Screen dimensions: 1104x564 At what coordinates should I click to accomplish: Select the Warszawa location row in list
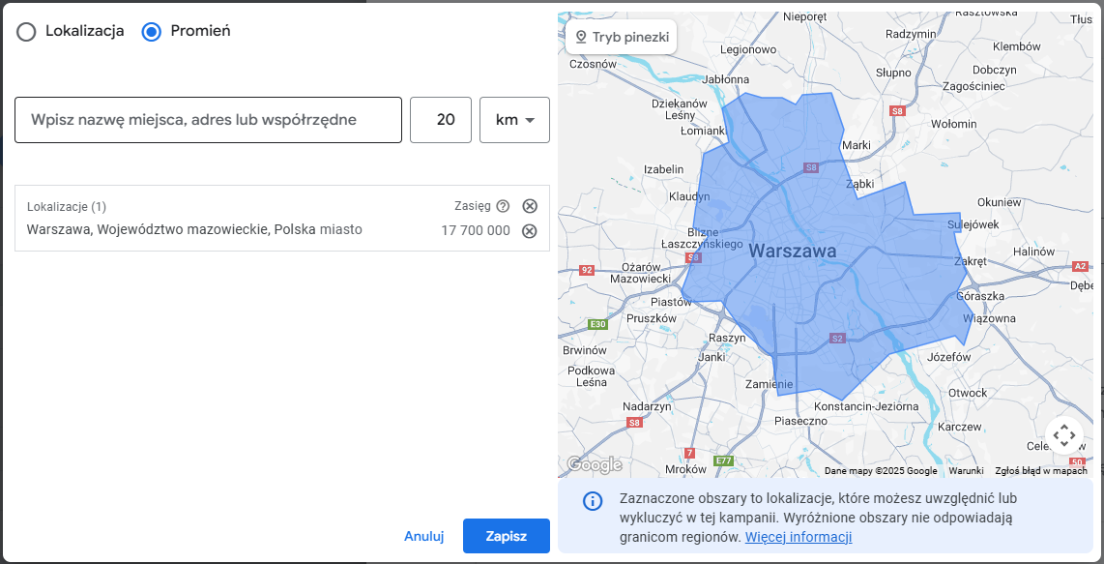[x=194, y=230]
